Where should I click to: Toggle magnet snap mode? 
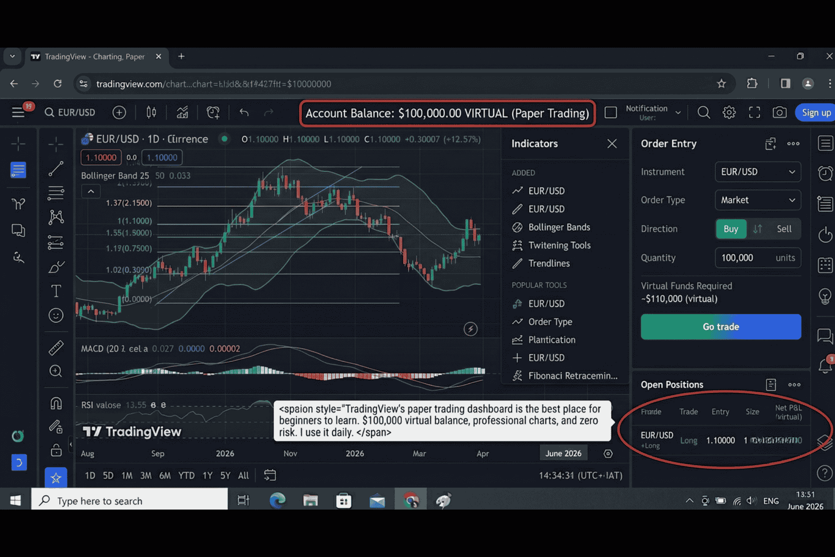click(x=56, y=403)
